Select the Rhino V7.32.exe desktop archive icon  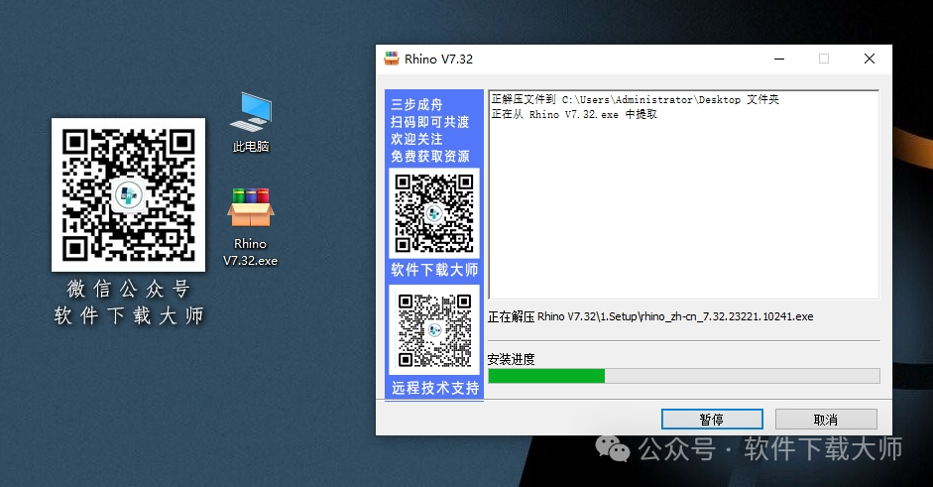[251, 227]
